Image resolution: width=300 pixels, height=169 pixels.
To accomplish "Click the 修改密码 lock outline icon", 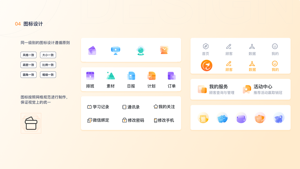I will click(124, 120).
